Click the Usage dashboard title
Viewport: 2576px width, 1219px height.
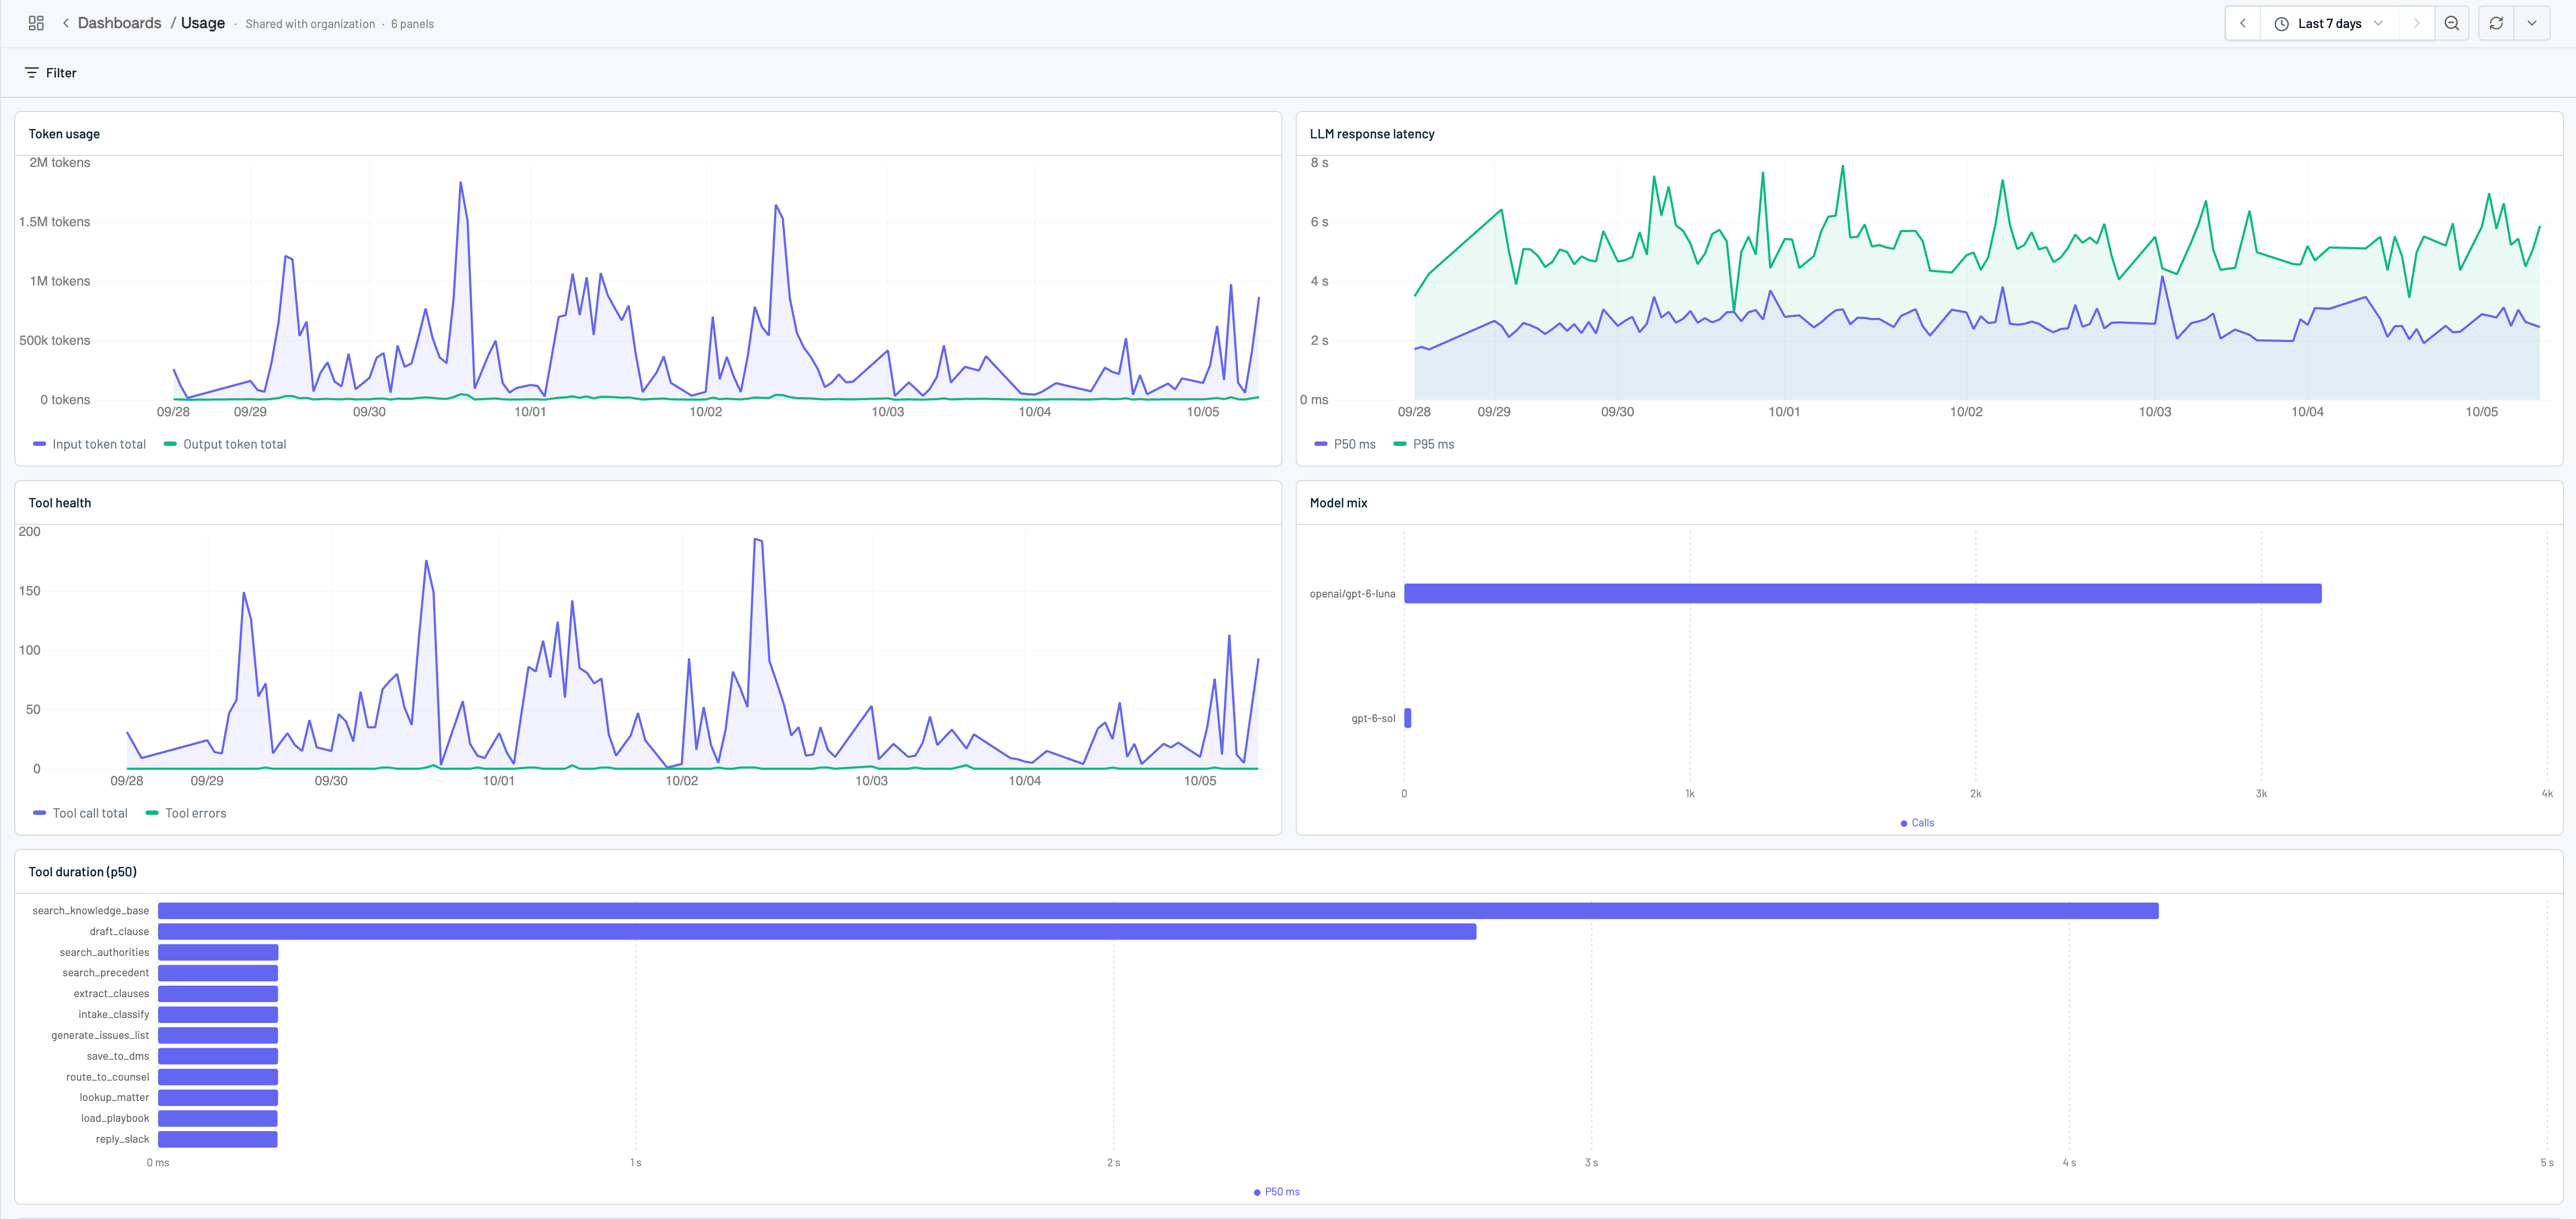tap(203, 23)
